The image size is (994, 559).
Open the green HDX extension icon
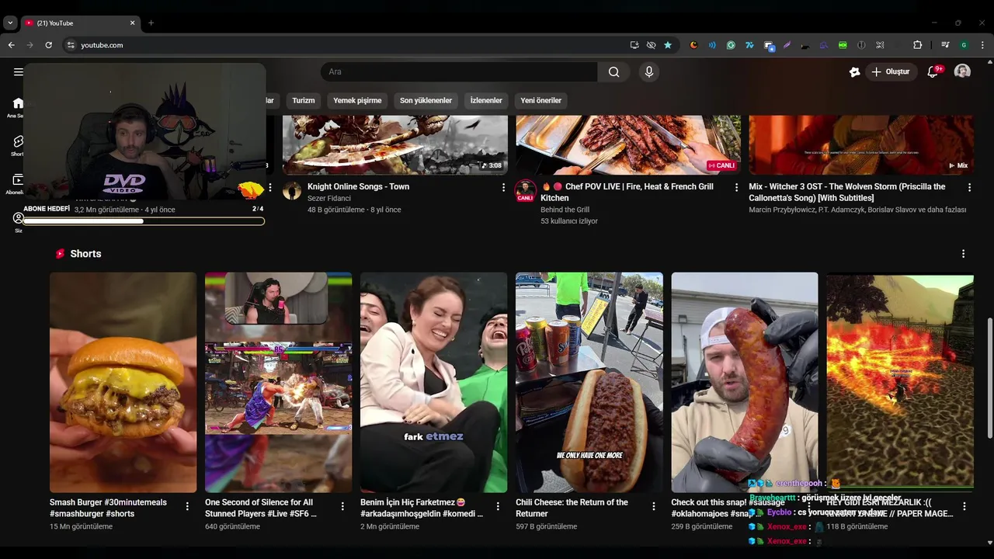[x=843, y=45]
